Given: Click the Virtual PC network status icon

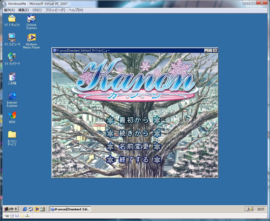Looking at the screenshot, I should coord(27,216).
